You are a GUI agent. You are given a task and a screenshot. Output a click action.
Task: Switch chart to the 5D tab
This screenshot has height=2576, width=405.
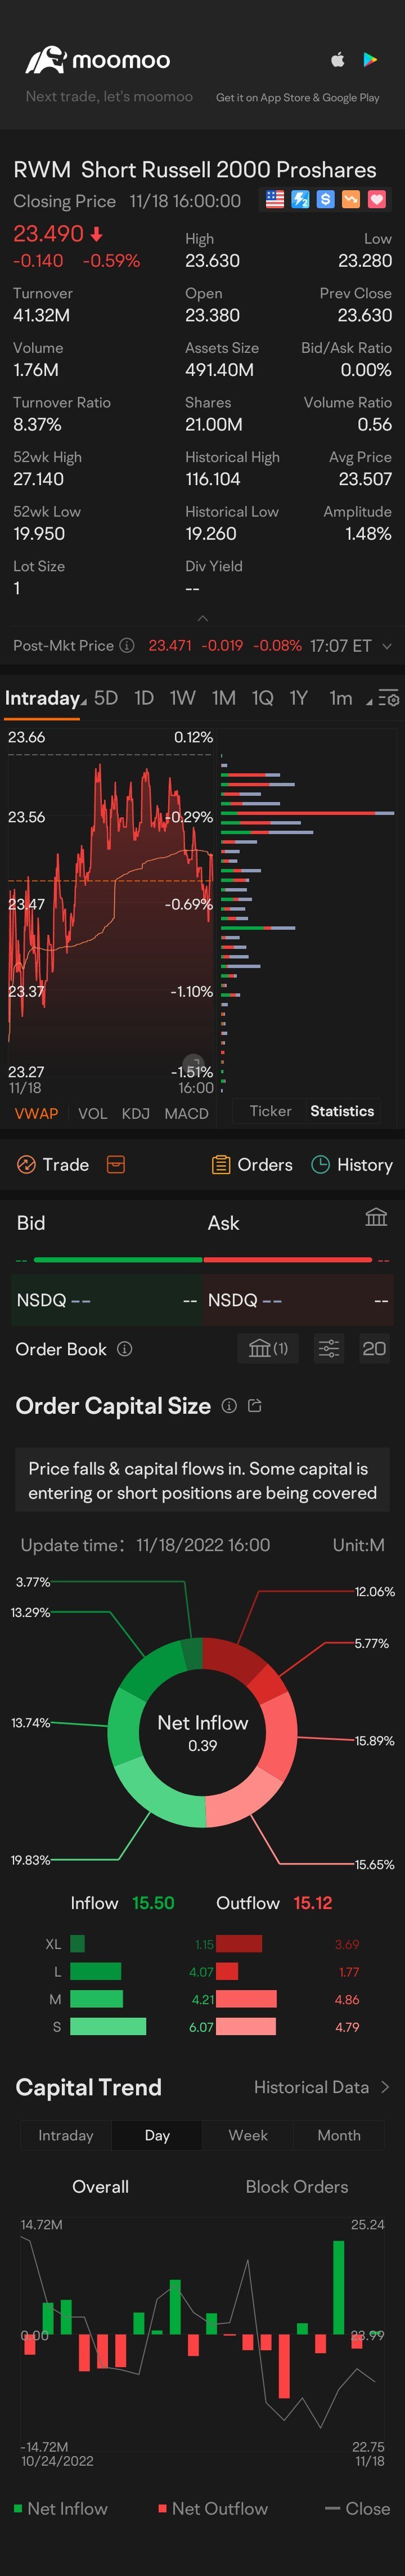[106, 698]
